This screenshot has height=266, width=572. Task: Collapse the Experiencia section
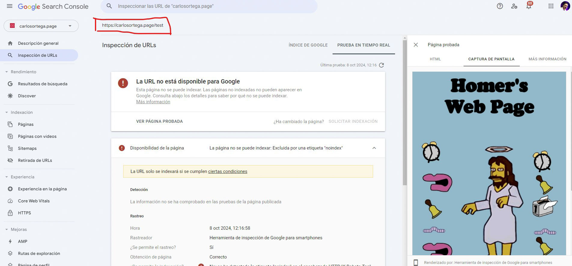tap(7, 177)
